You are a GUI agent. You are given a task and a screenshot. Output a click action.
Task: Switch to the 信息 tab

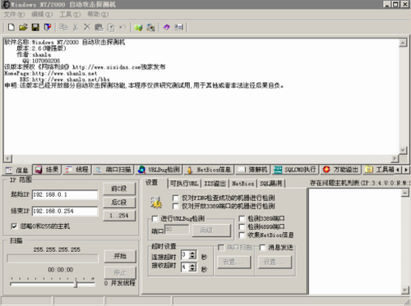17,170
